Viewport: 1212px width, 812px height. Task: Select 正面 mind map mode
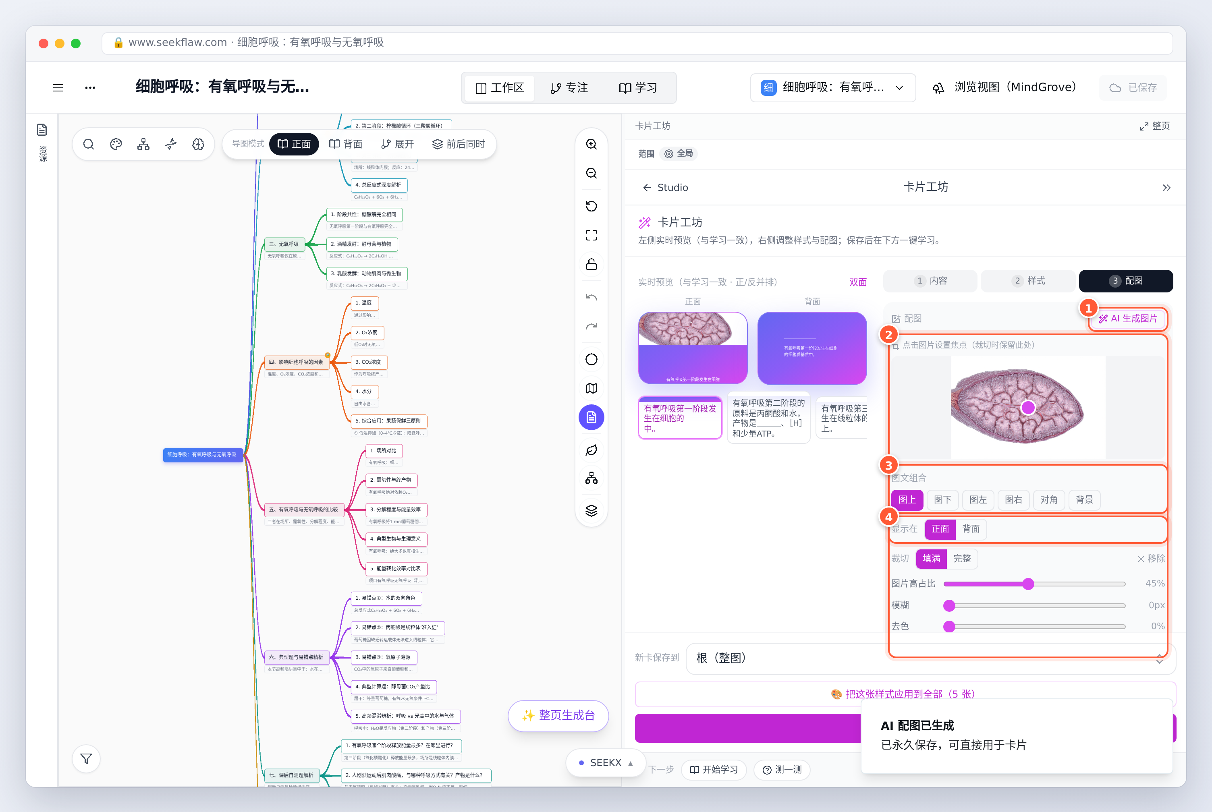(294, 144)
